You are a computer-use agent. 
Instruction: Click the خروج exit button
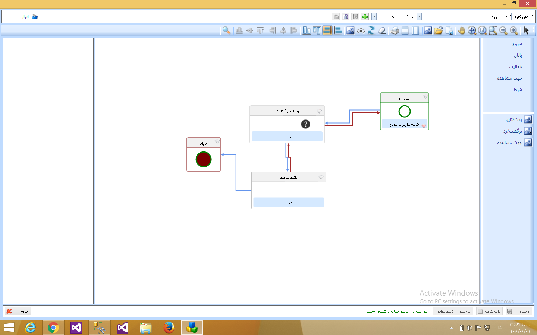click(x=18, y=311)
